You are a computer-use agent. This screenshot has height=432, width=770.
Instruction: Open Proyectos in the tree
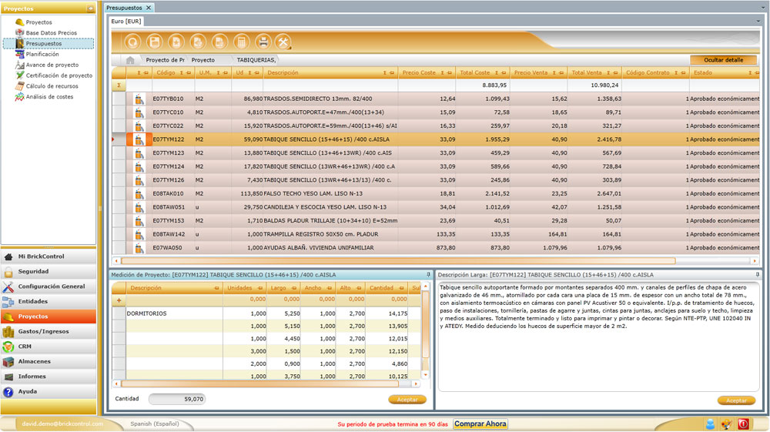(38, 22)
